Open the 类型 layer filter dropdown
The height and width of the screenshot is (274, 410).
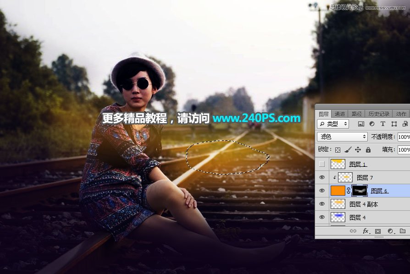point(333,124)
